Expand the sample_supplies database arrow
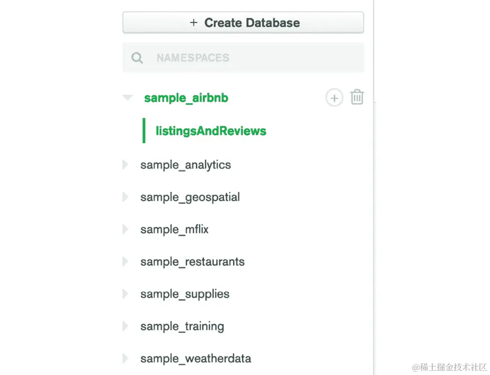The height and width of the screenshot is (375, 490). coord(126,294)
